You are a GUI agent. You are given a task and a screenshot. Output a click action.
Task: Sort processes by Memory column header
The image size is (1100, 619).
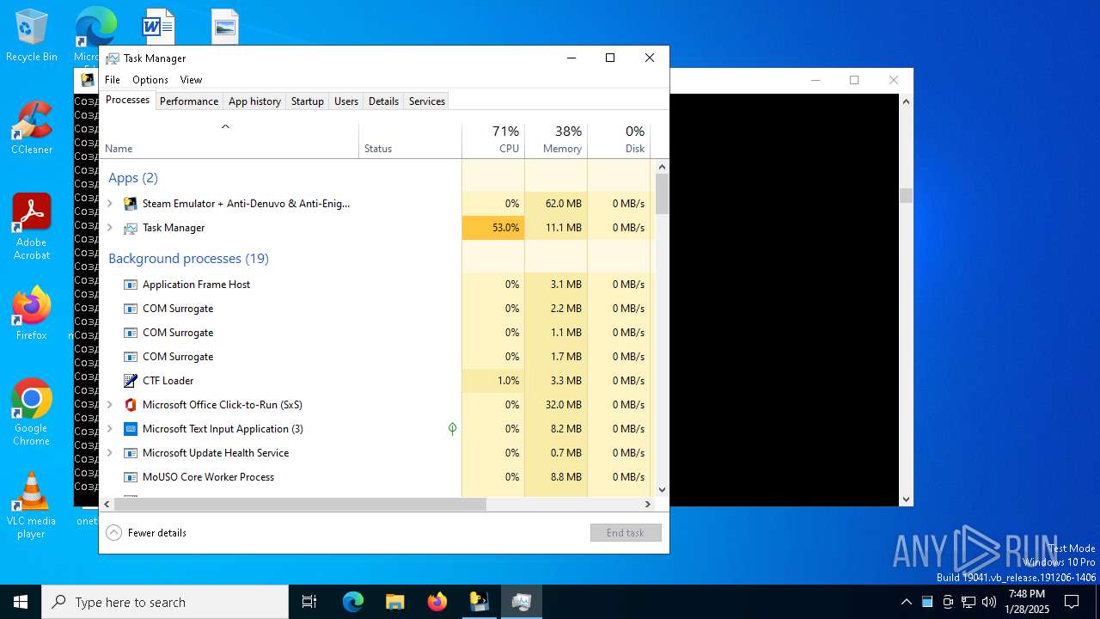click(x=556, y=139)
